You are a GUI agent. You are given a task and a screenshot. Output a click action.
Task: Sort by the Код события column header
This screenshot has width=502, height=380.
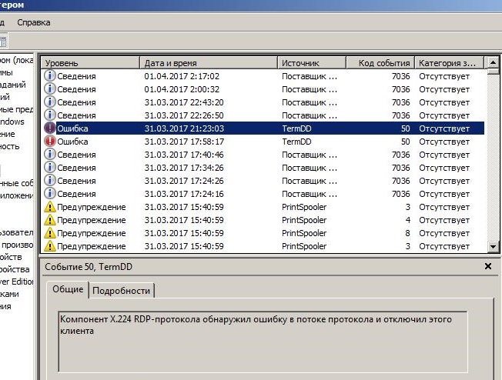click(380, 63)
